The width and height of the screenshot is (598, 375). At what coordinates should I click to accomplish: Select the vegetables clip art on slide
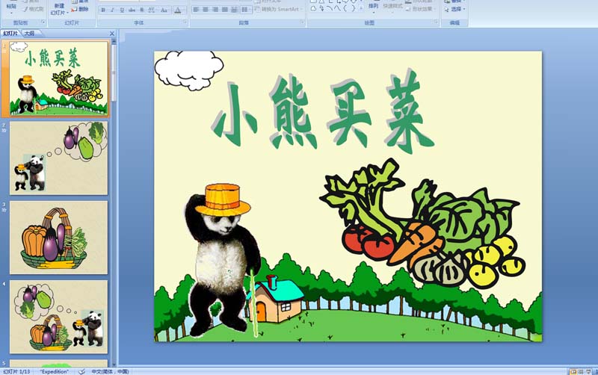point(422,223)
